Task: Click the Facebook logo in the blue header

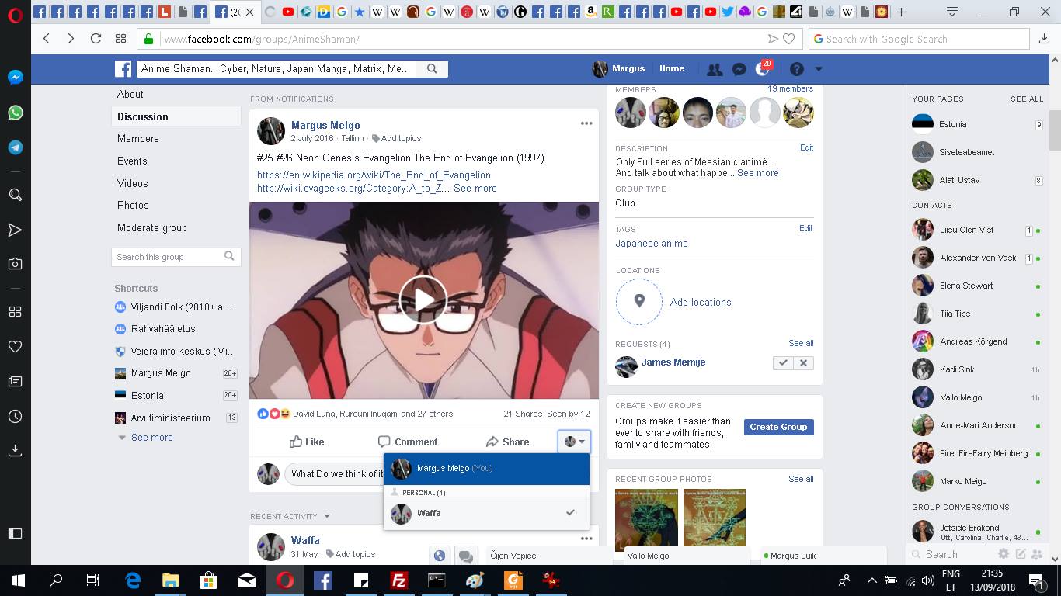Action: tap(123, 69)
